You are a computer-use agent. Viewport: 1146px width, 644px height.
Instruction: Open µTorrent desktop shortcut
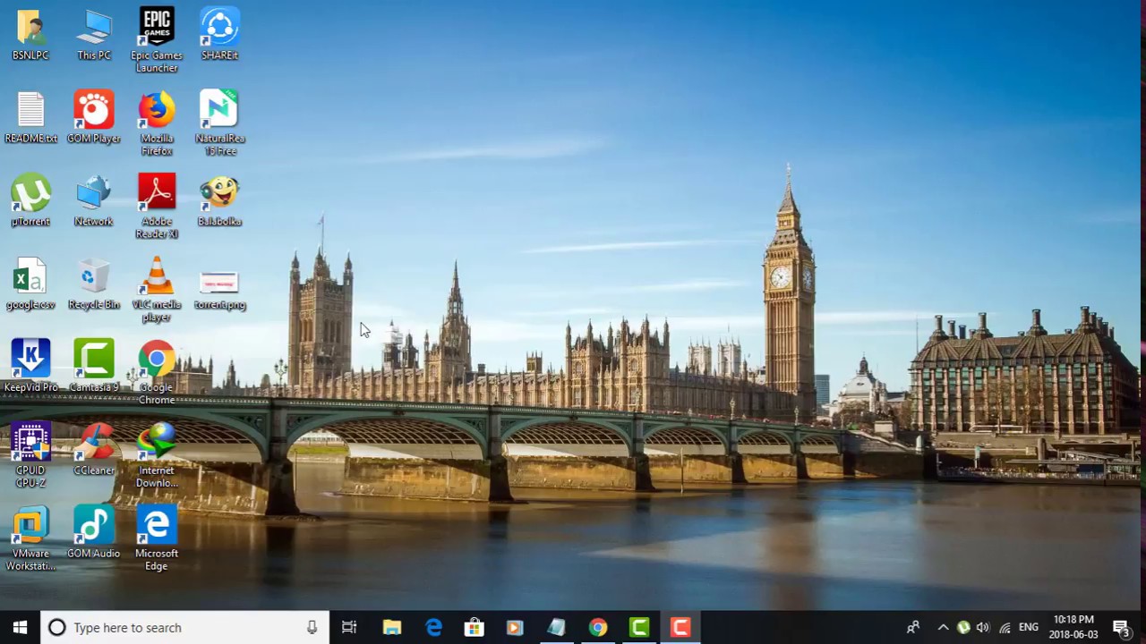tap(30, 200)
